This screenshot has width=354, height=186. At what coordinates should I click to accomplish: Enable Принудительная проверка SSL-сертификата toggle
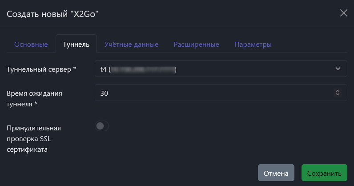click(x=102, y=126)
